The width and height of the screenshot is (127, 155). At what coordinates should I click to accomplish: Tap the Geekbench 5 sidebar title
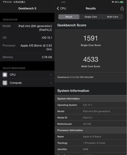pos(27,8)
